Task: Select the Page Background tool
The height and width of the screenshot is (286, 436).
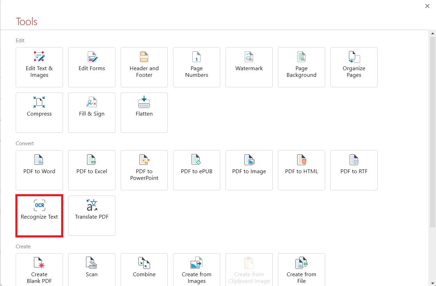Action: tap(301, 67)
